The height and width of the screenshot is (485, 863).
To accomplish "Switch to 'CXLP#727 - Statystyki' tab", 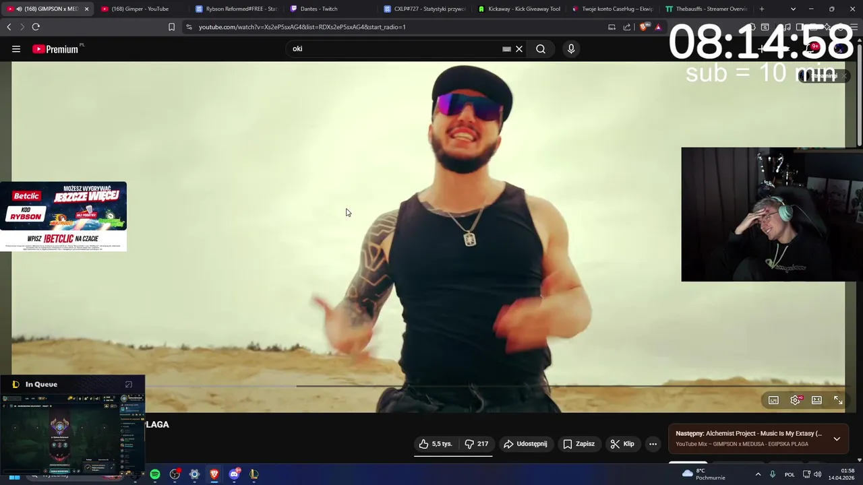I will [424, 9].
